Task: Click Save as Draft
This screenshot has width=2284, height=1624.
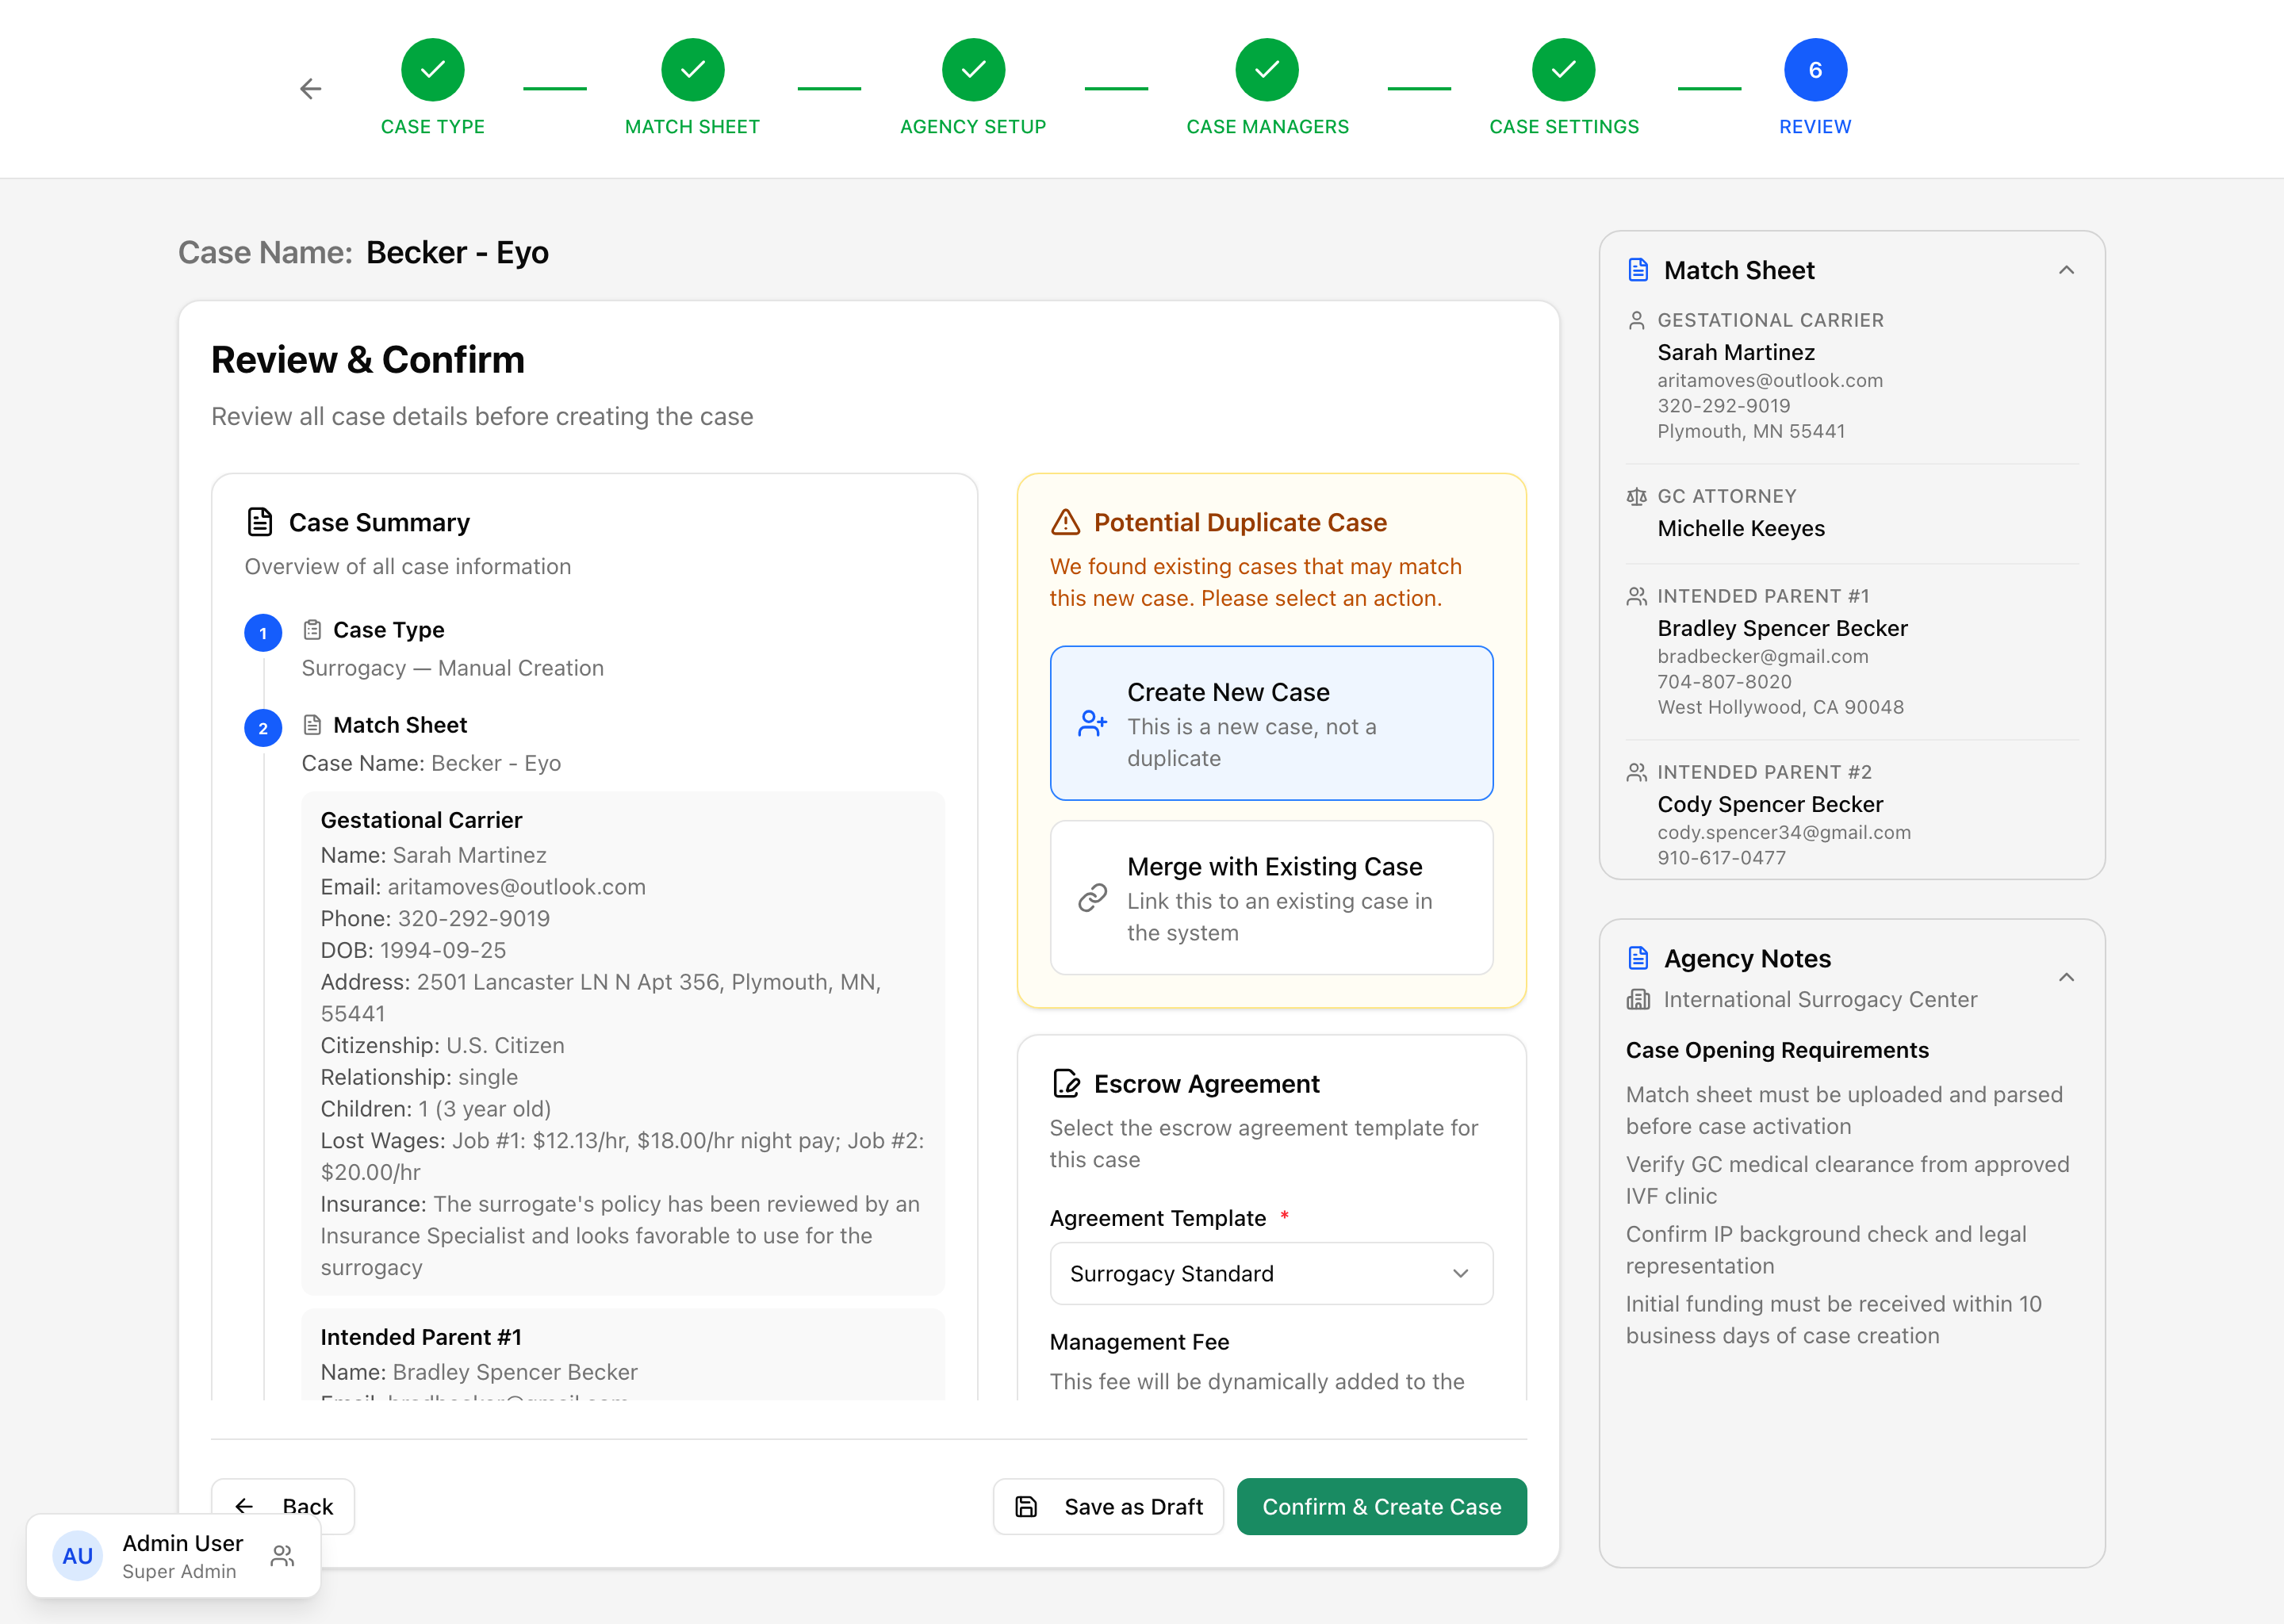Action: click(1108, 1506)
